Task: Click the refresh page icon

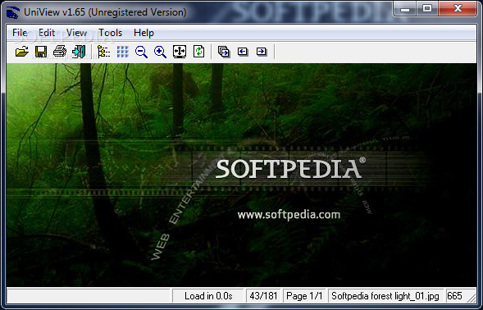Action: coord(198,52)
